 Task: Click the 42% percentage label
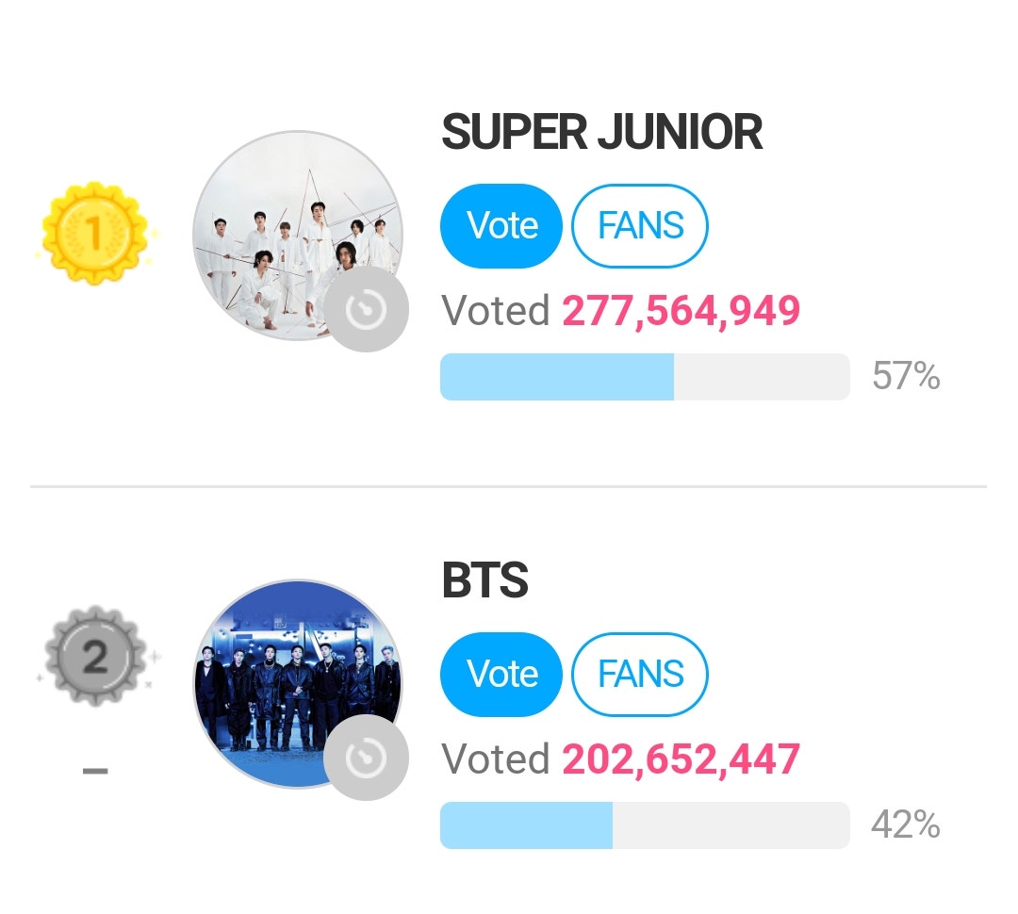(x=910, y=825)
